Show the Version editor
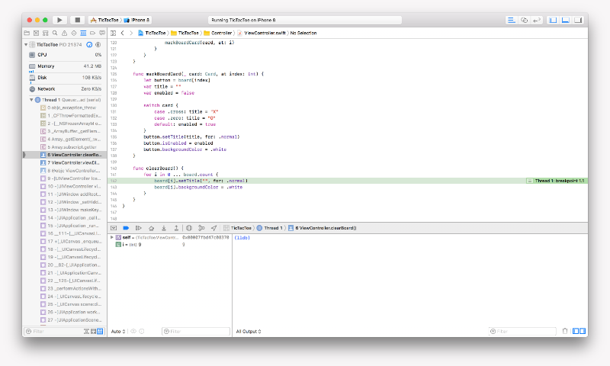Viewport: 610px width, 366px height. [537, 20]
